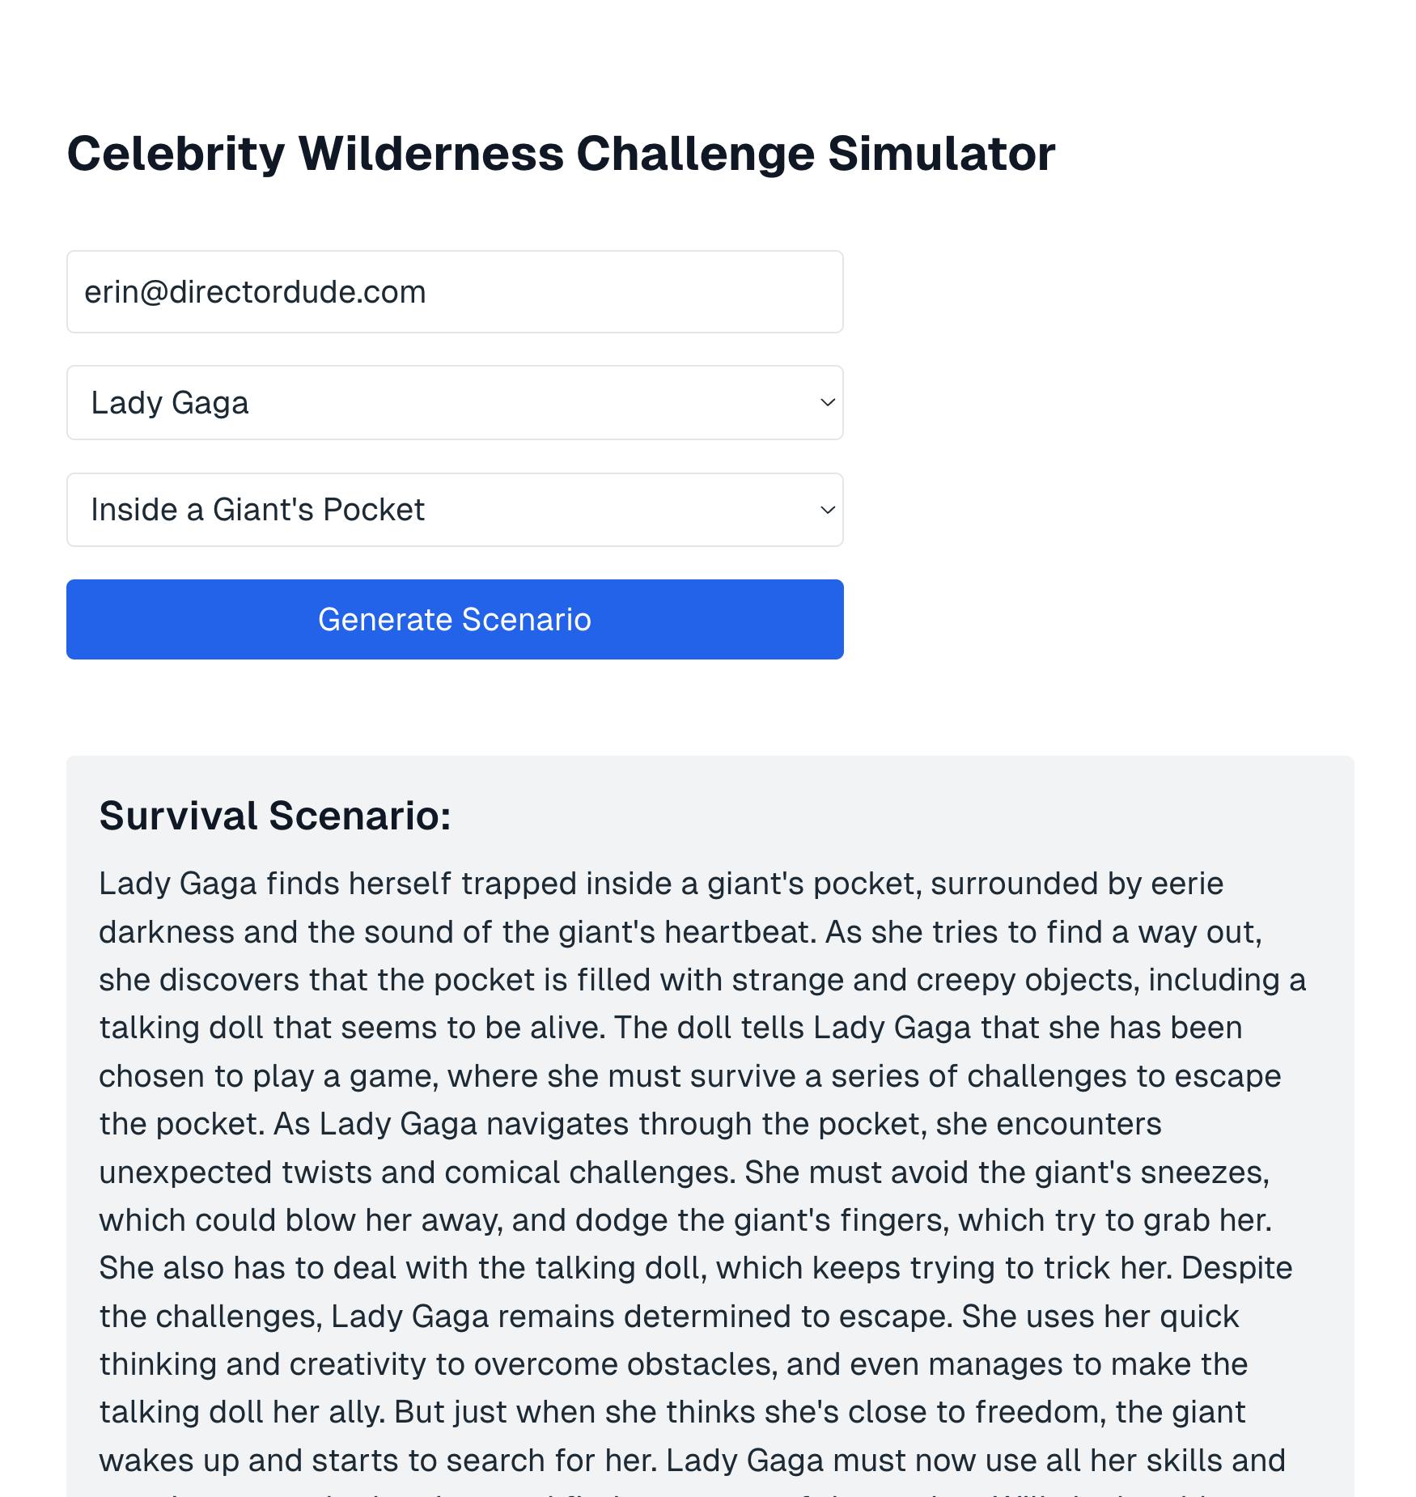Click the line starting 'the pocket. As Lady Gaga'
The image size is (1416, 1497).
click(x=630, y=1124)
